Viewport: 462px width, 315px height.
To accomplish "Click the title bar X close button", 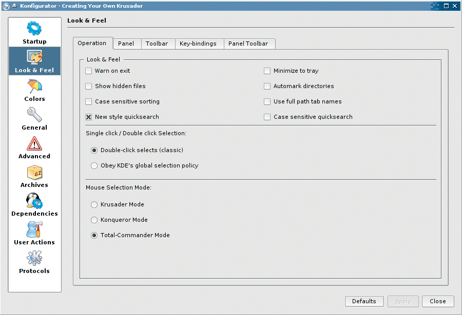I will point(455,6).
